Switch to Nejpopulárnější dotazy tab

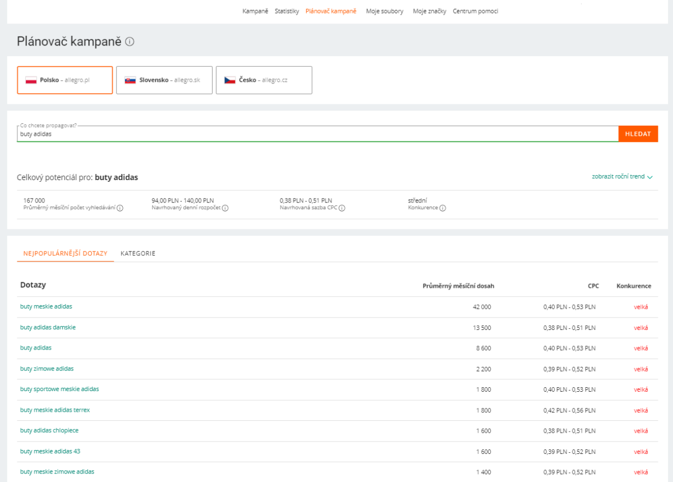click(x=65, y=254)
